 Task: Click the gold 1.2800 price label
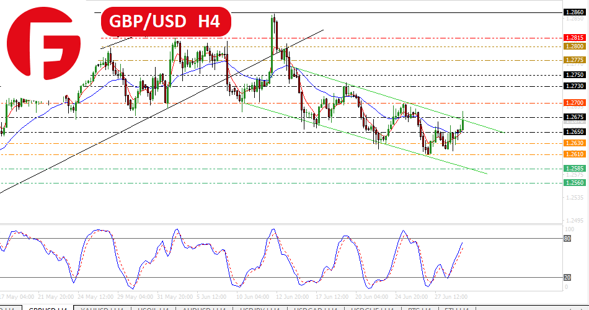[x=574, y=46]
